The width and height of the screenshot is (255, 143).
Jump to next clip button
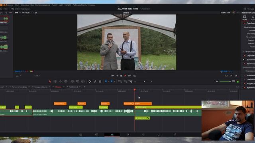click(231, 76)
